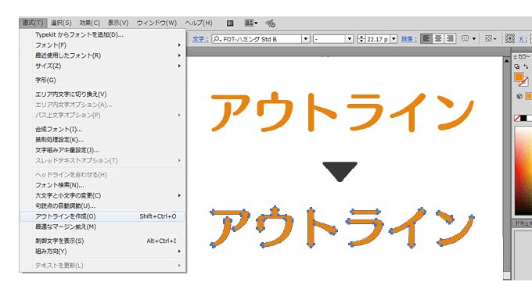This screenshot has height=289, width=532.
Task: Choose フォント検索(N) menu item
Action: pyautogui.click(x=103, y=185)
